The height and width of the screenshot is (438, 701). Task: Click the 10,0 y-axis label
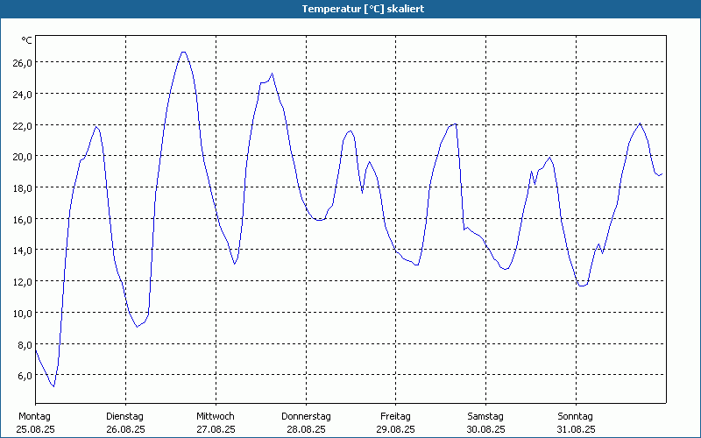tap(22, 313)
